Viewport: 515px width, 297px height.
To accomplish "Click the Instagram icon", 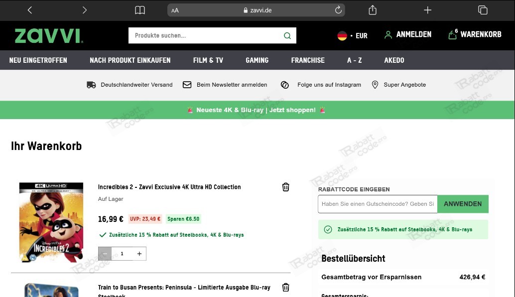I will click(x=285, y=85).
